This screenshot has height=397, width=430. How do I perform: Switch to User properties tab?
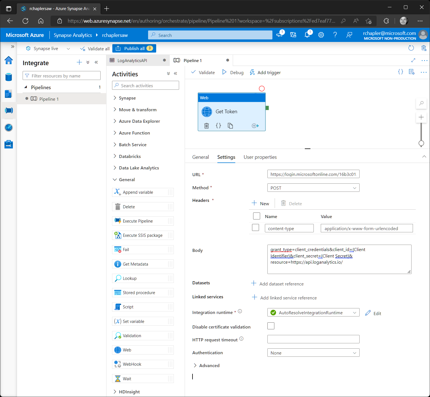(x=260, y=157)
